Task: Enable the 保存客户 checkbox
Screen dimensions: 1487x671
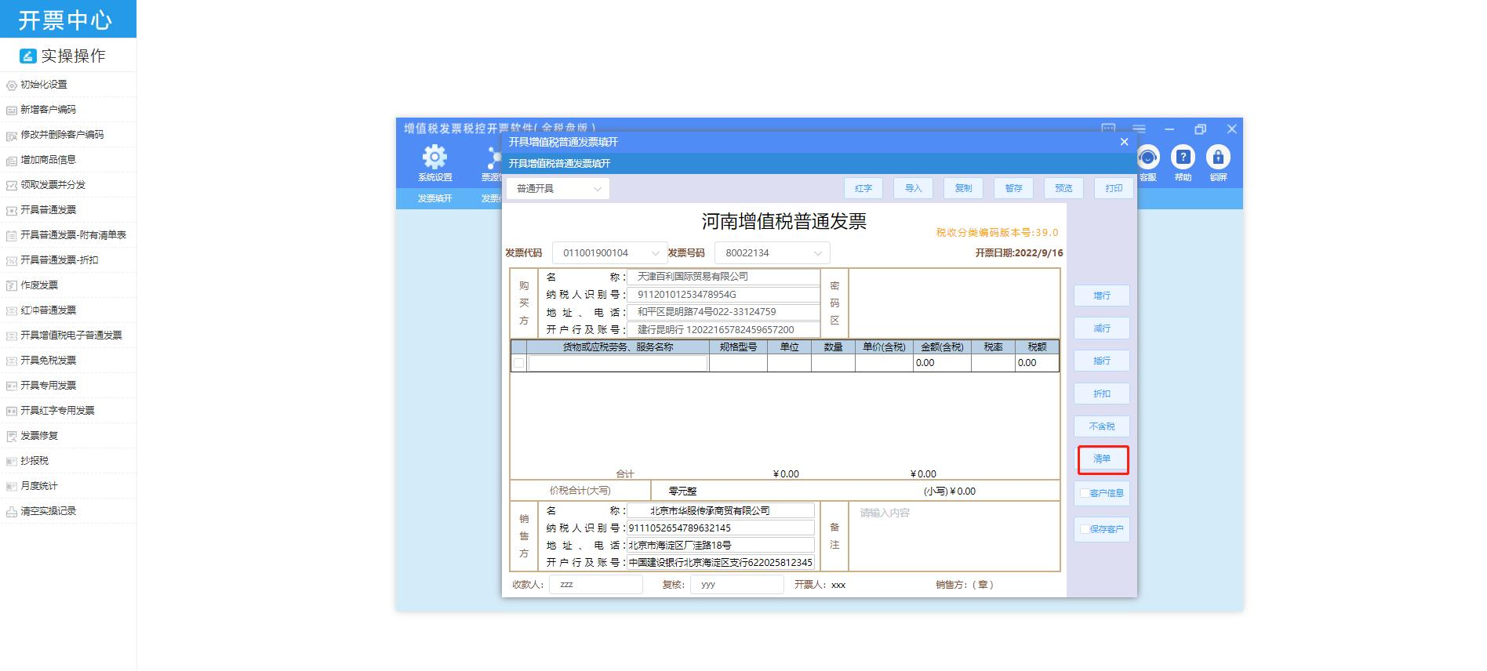Action: pos(1085,529)
